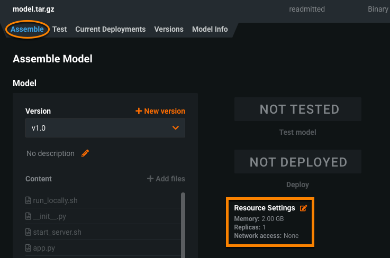Click the plus icon beside Add files

click(x=150, y=179)
